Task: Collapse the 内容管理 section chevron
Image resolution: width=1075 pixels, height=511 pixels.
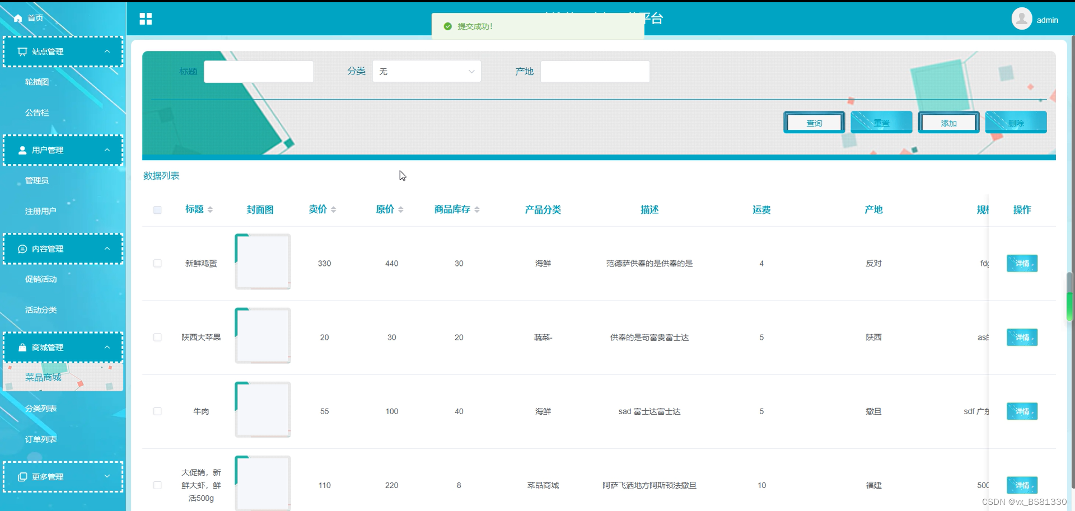Action: 107,249
